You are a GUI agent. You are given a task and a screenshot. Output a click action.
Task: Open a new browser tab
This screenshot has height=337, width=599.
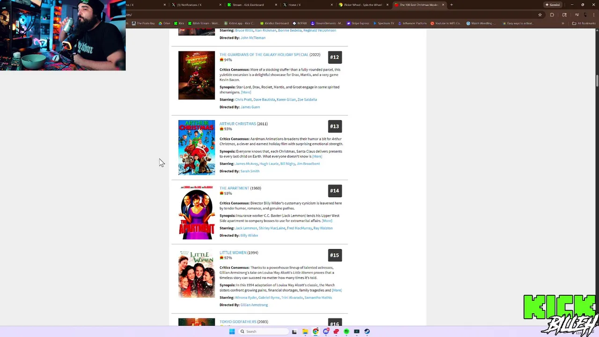coord(451,5)
